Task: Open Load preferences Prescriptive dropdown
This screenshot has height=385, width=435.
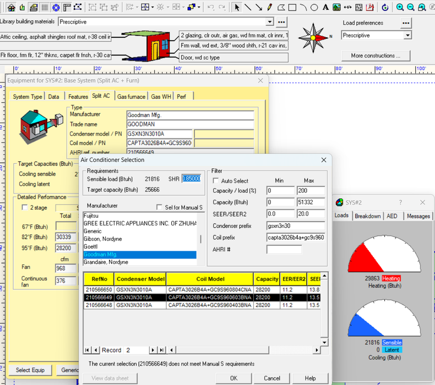Action: [x=407, y=35]
